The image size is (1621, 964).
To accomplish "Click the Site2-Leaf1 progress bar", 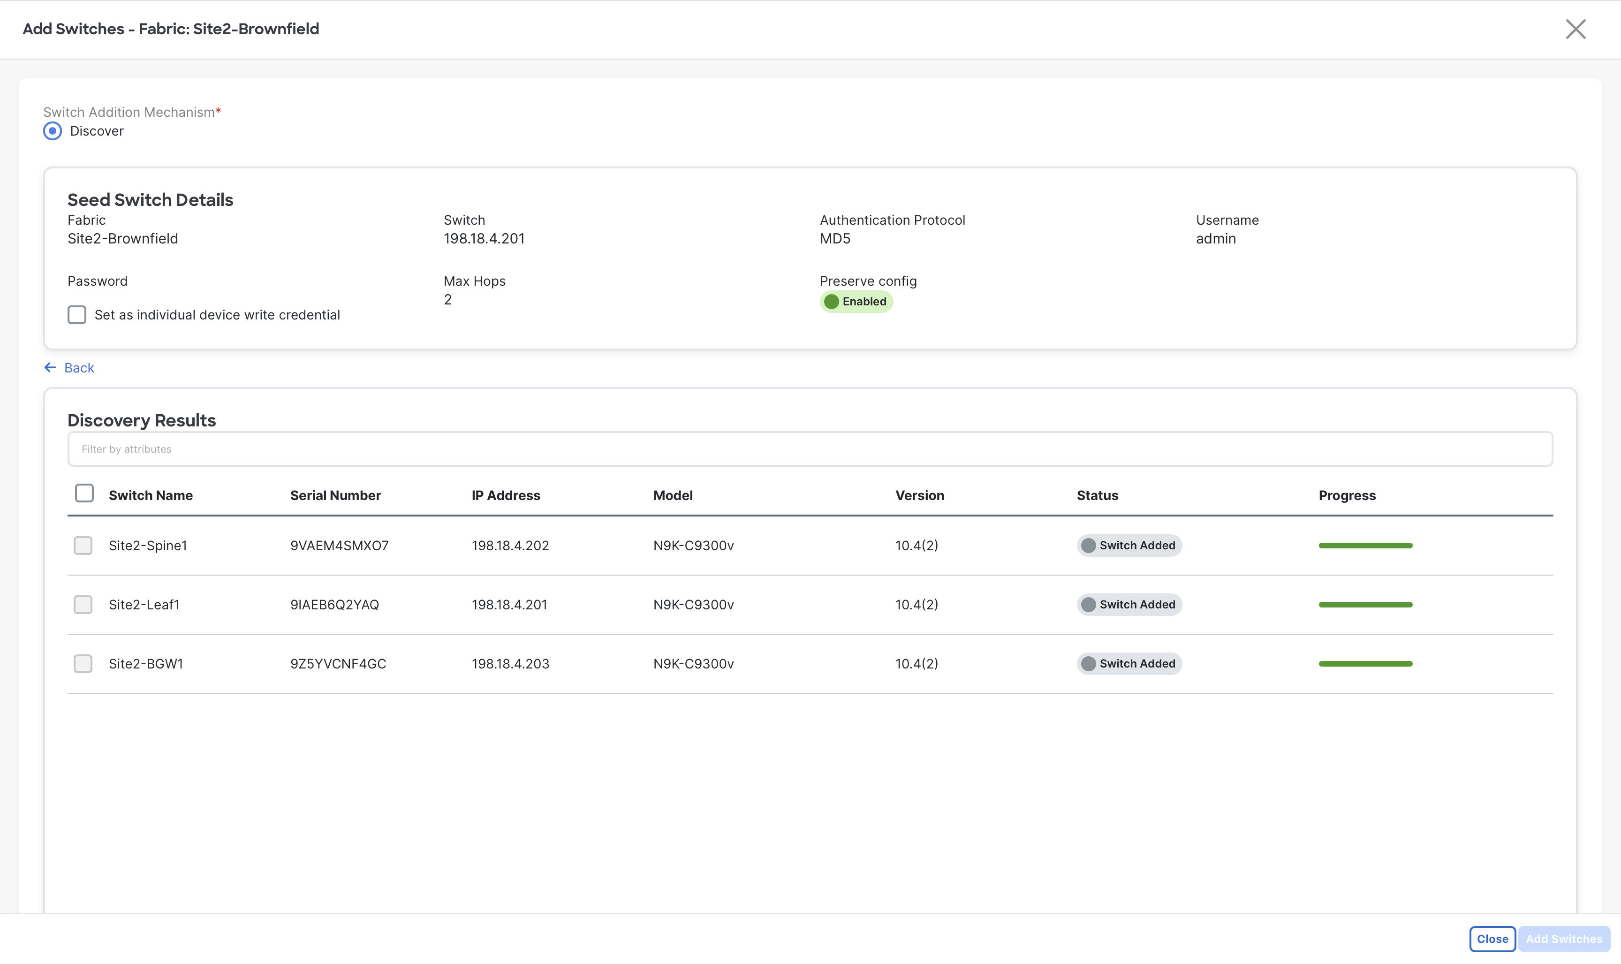I will (x=1365, y=605).
